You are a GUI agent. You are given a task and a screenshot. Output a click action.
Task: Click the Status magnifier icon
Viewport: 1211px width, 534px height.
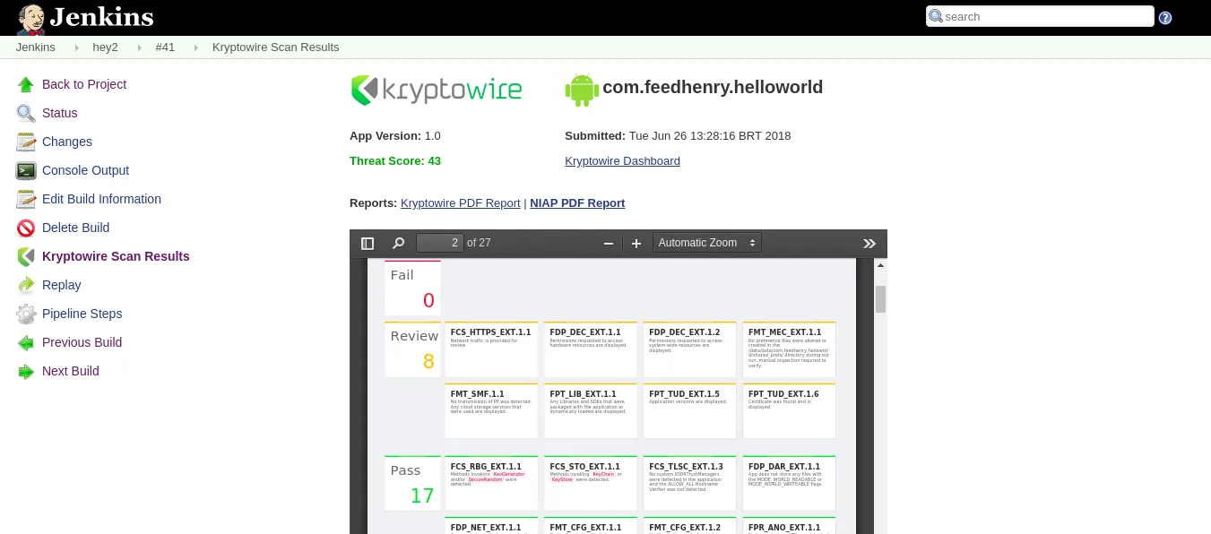pos(26,113)
